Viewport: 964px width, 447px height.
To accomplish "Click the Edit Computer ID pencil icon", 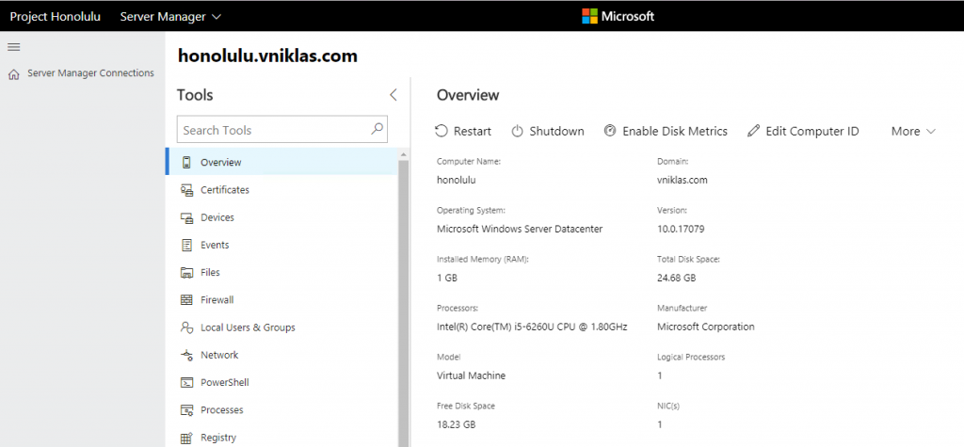I will (x=753, y=131).
